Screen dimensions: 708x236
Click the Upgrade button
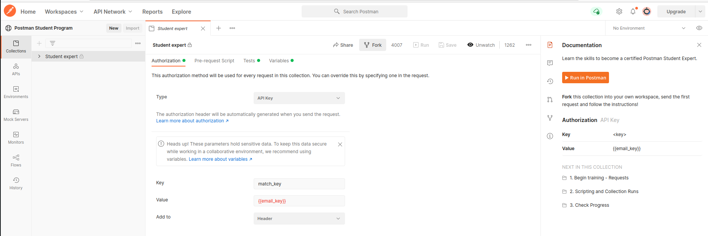[x=676, y=11]
